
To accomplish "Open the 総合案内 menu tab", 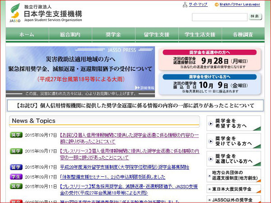I will click(70, 35).
